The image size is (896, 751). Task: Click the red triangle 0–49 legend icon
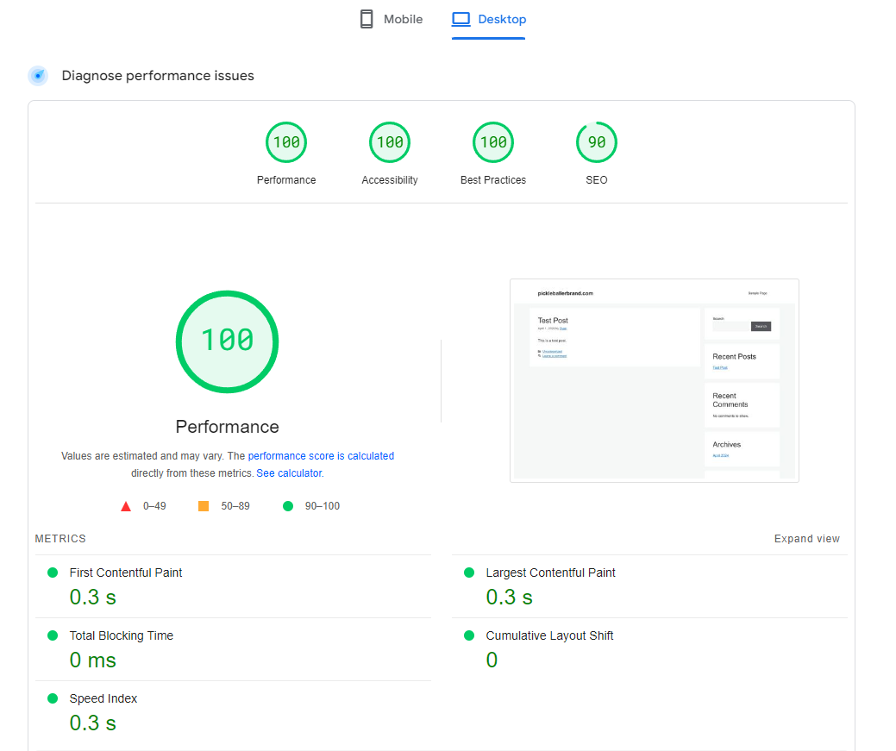pos(126,506)
